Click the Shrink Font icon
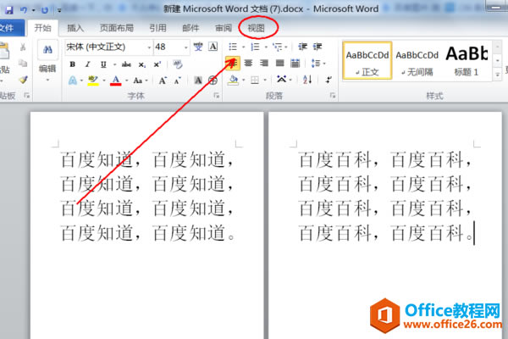508x339 pixels. [x=178, y=81]
